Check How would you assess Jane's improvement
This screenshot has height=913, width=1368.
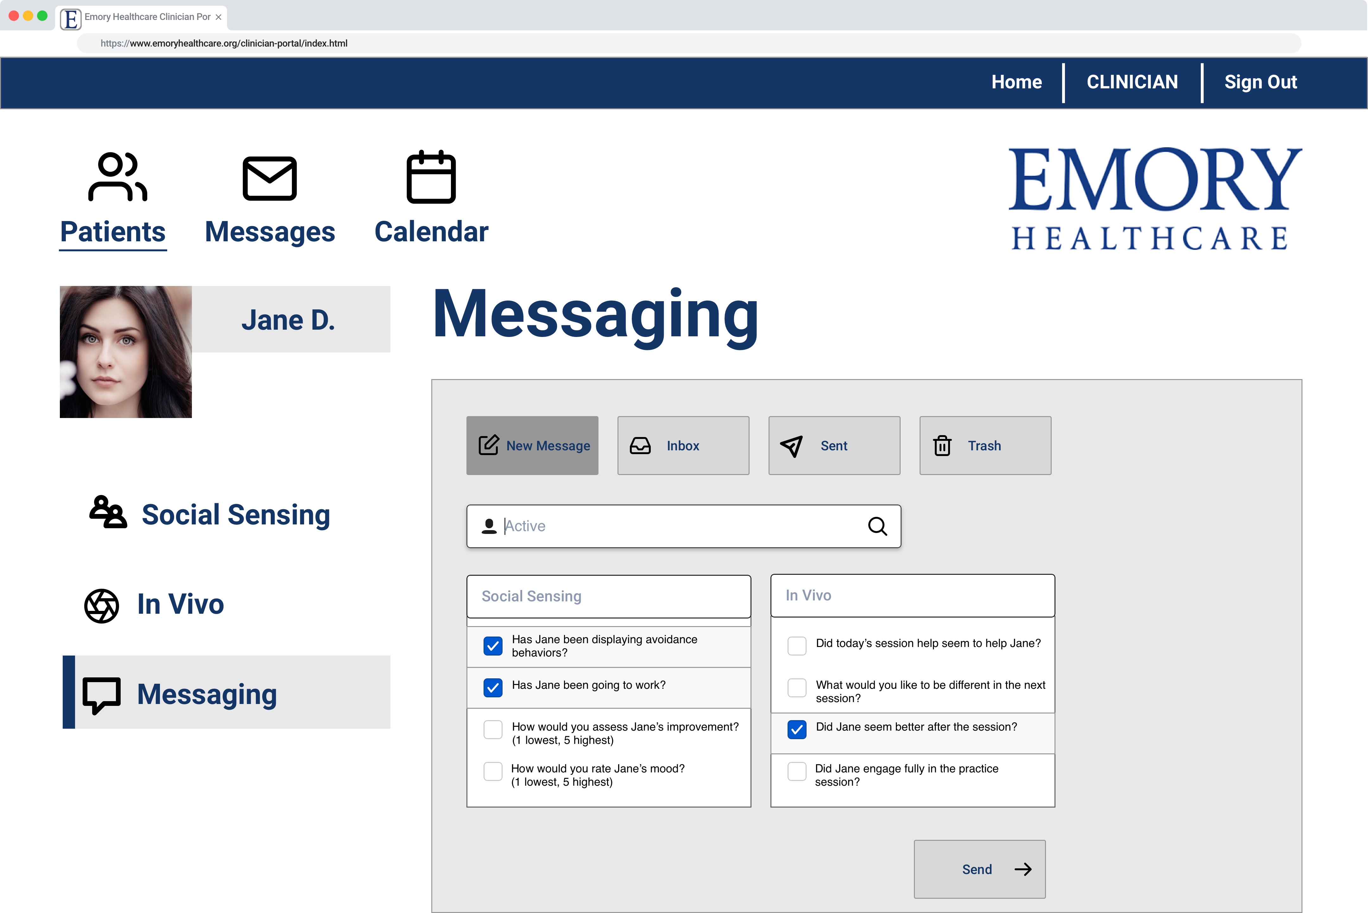coord(492,730)
